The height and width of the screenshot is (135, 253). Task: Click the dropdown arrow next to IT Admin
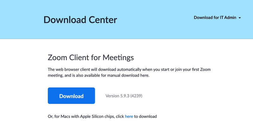[x=240, y=18]
